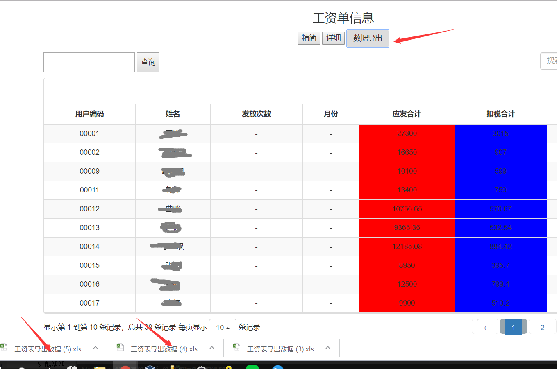
Task: Expand options chevron for 工资表导出数据 (4).xls
Action: [x=212, y=348]
